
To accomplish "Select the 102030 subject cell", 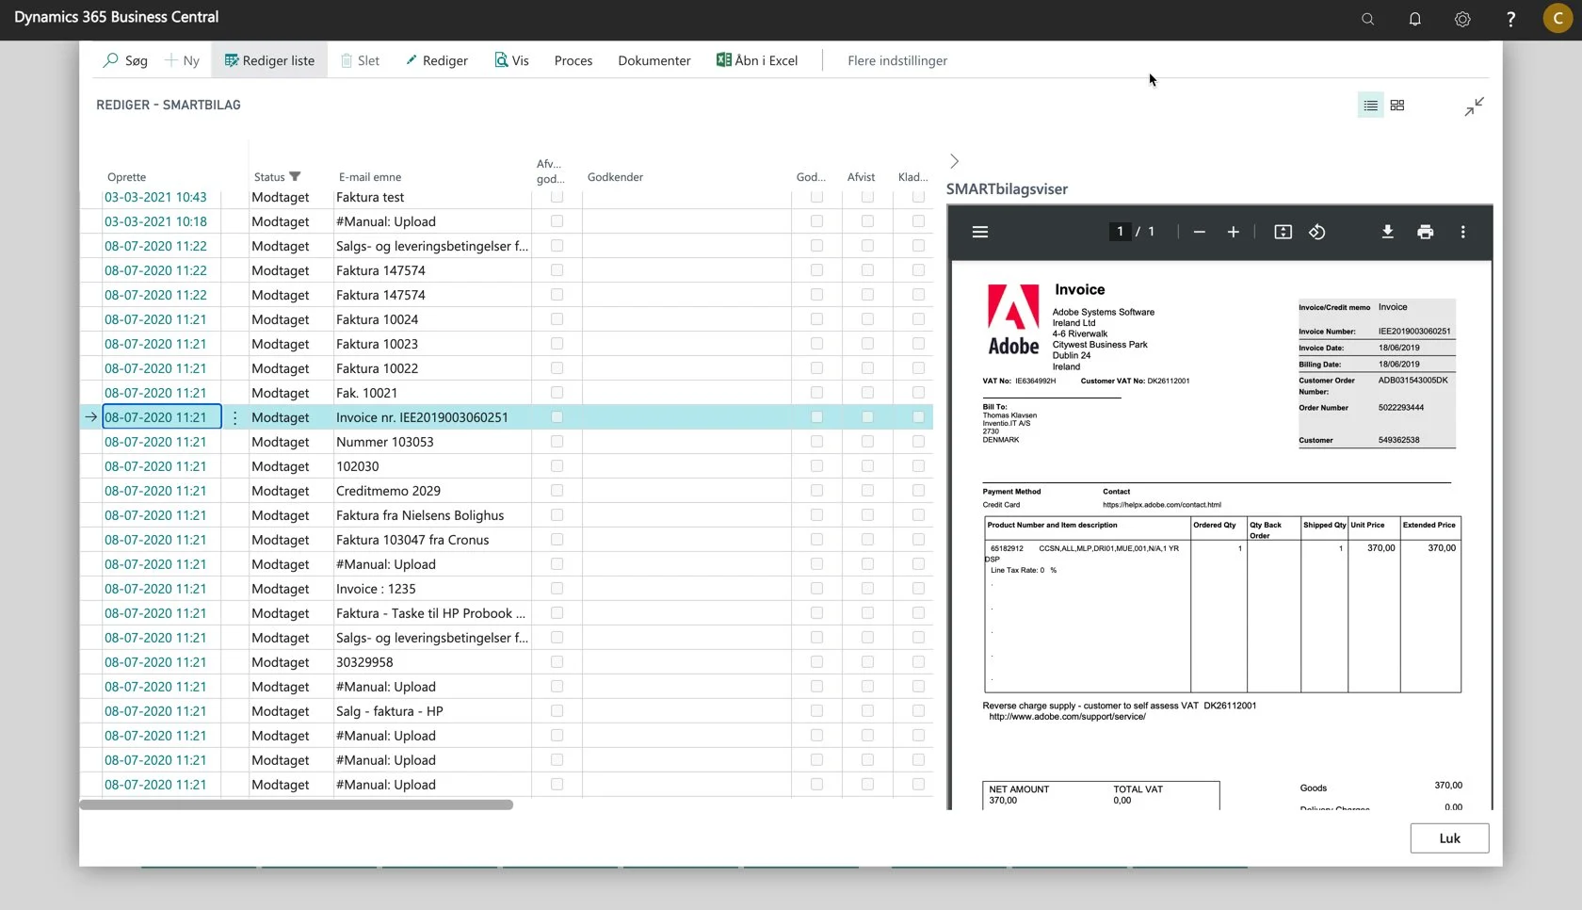I will coord(432,466).
